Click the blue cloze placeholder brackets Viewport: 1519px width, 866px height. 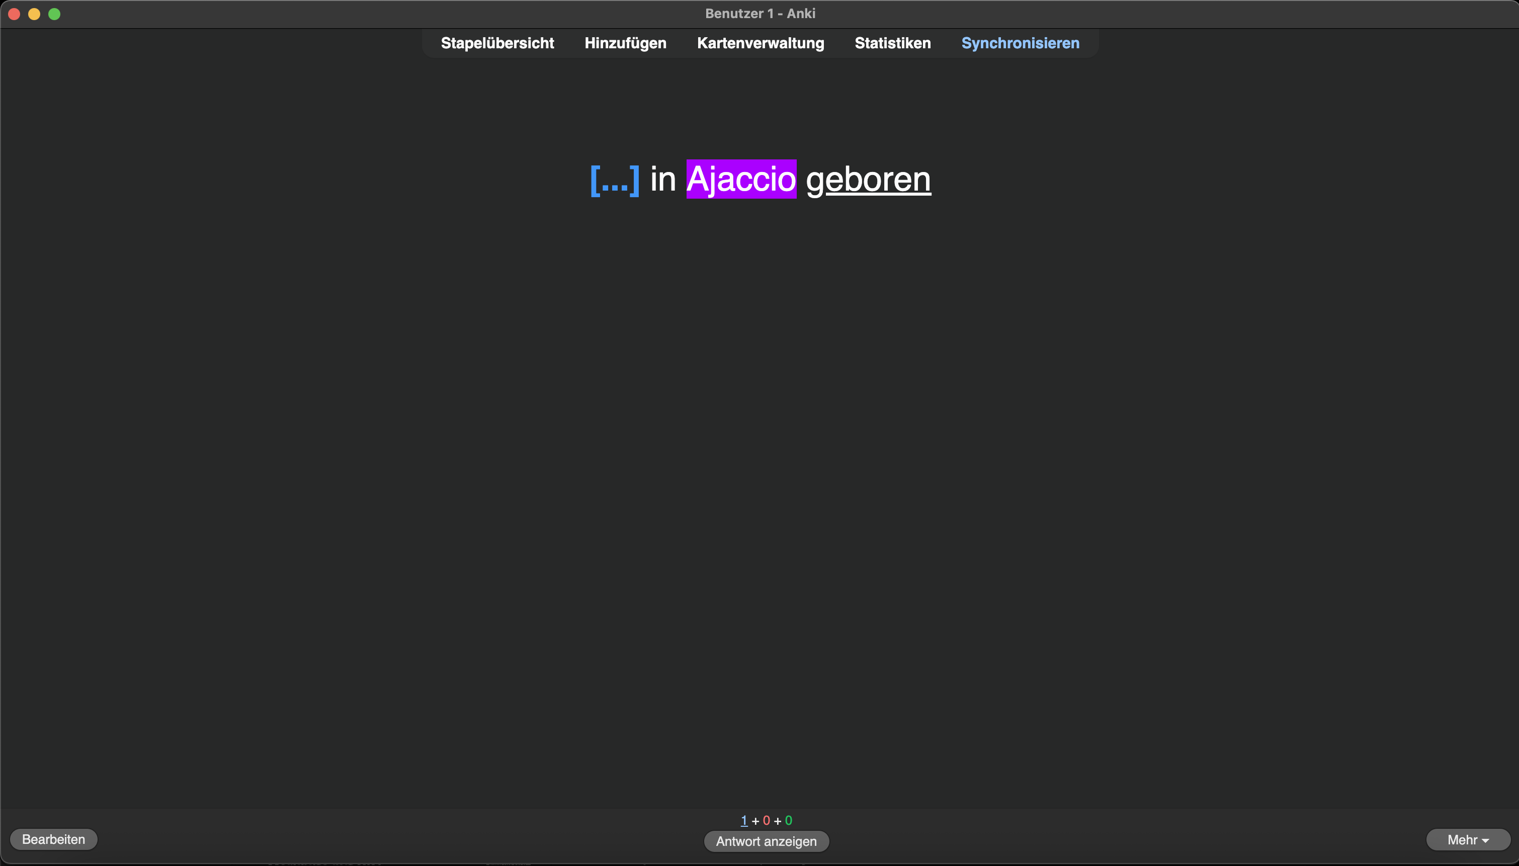coord(614,180)
